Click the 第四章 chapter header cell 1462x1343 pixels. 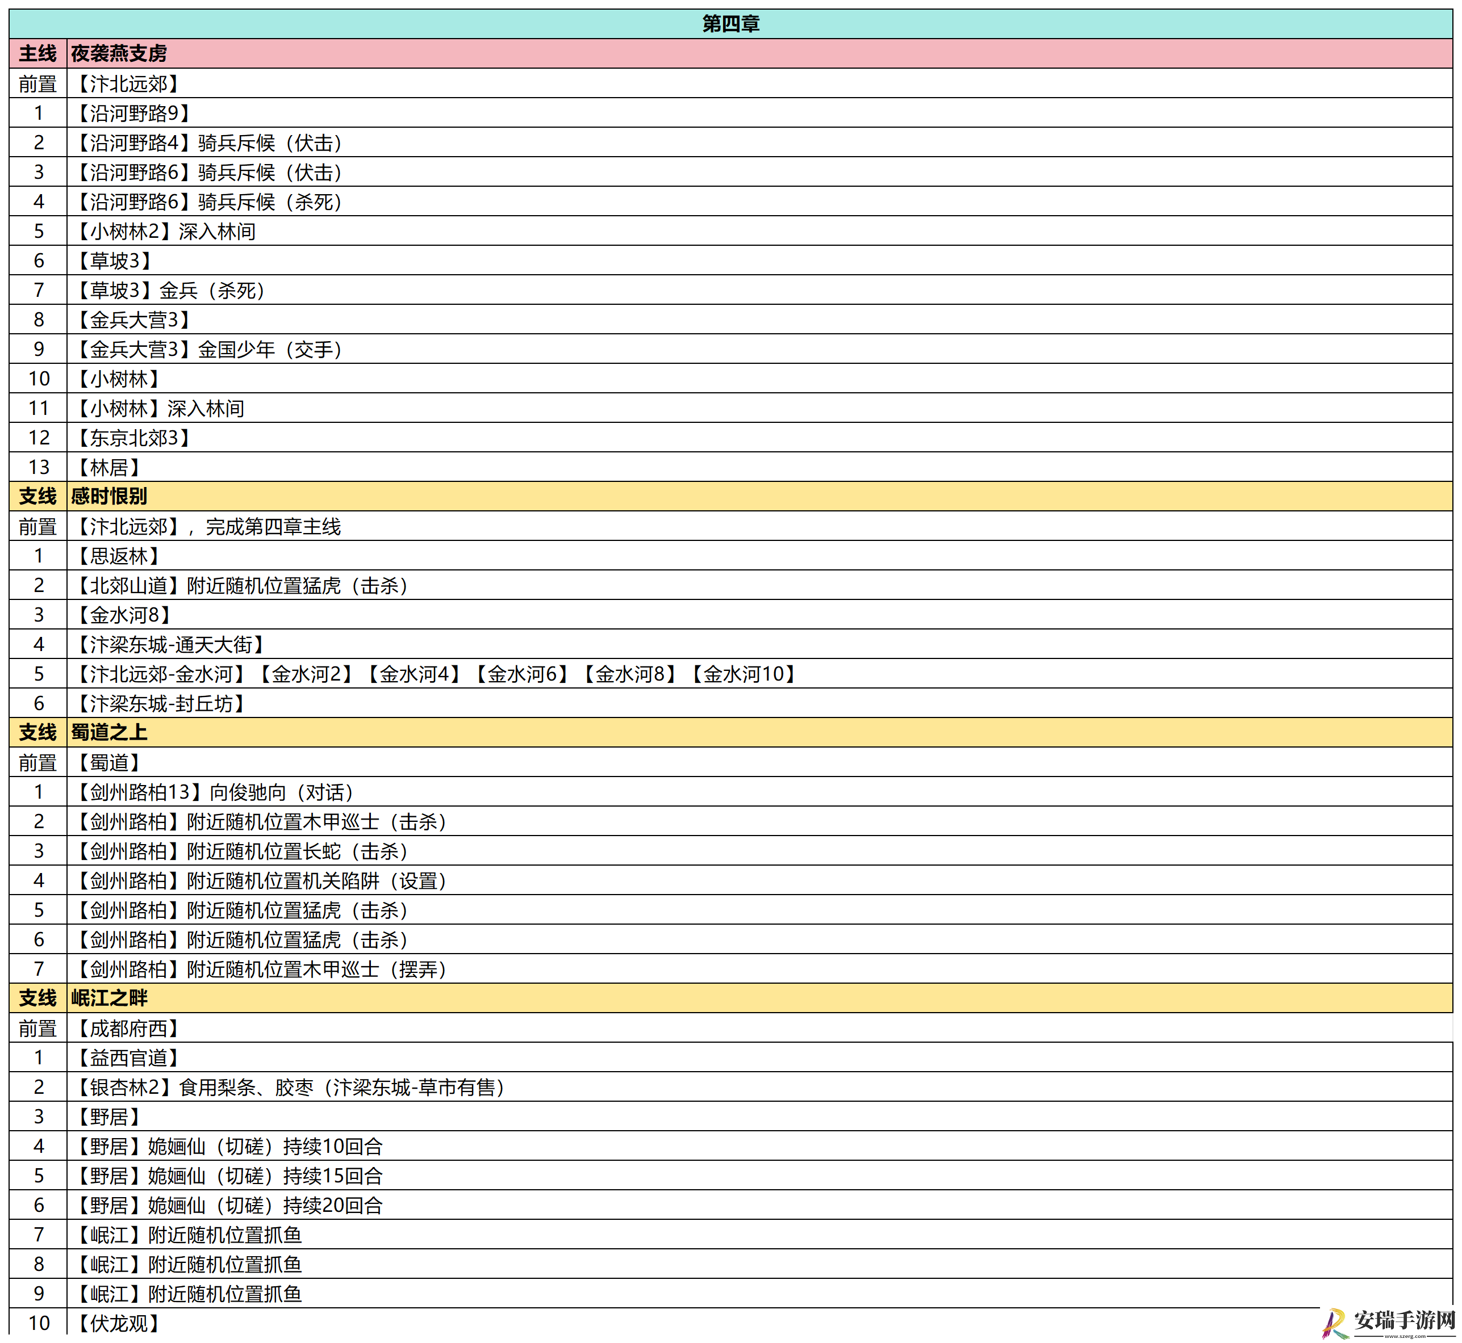point(730,24)
